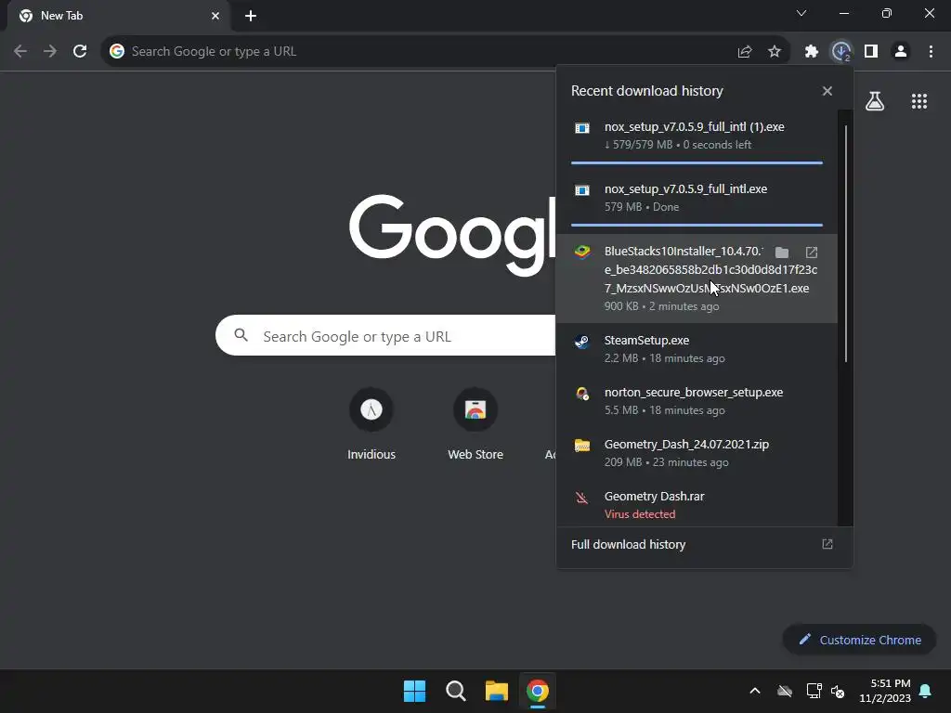Screen dimensions: 951x713
Task: Open the Web Store shortcut tile
Action: click(x=475, y=424)
